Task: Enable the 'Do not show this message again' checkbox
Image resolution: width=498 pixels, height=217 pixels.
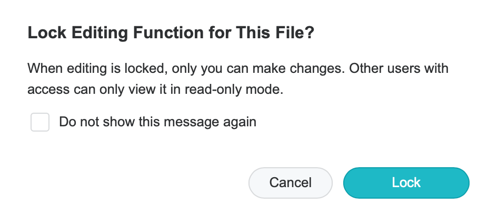Action: (40, 123)
